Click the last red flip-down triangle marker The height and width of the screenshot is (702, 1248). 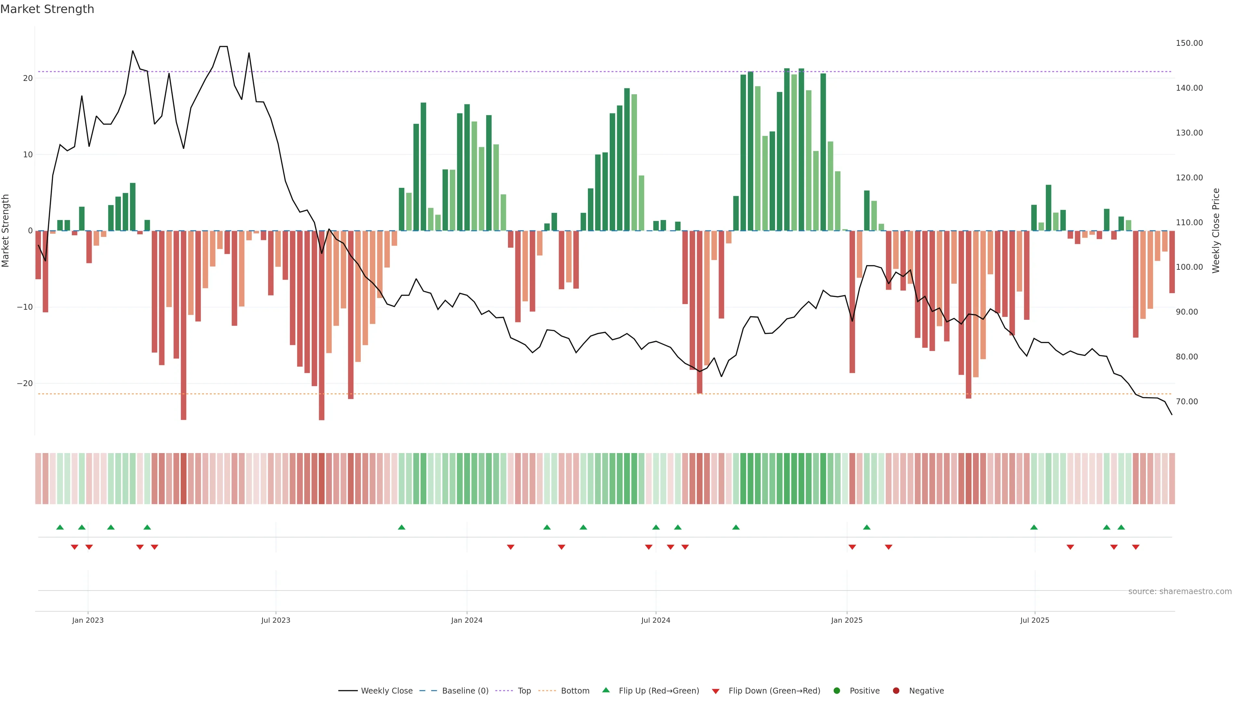[1136, 547]
